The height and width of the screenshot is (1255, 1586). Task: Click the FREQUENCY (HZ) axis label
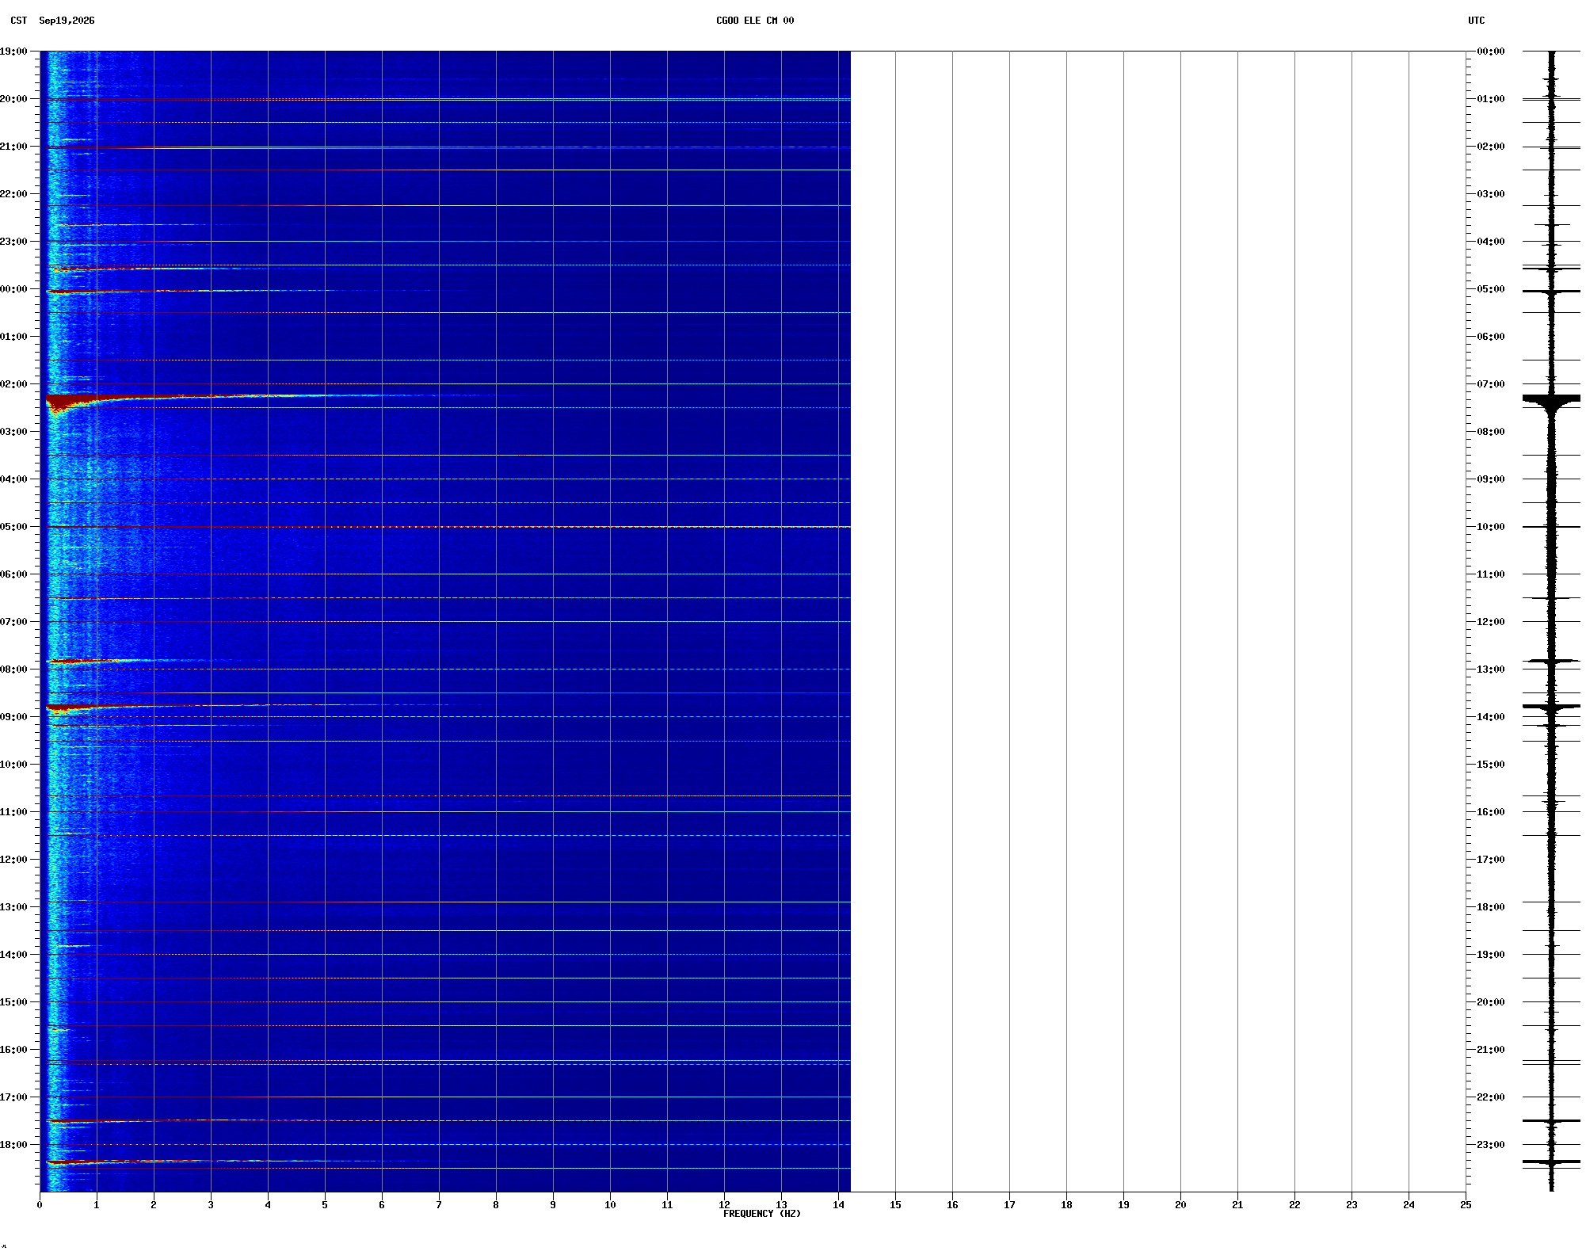[x=761, y=1214]
